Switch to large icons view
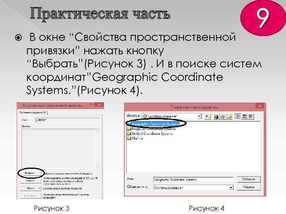 click(x=238, y=117)
